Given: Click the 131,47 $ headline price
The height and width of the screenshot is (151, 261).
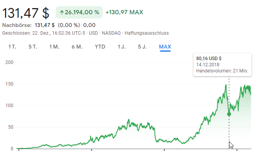Looking at the screenshot, I should (x=26, y=13).
